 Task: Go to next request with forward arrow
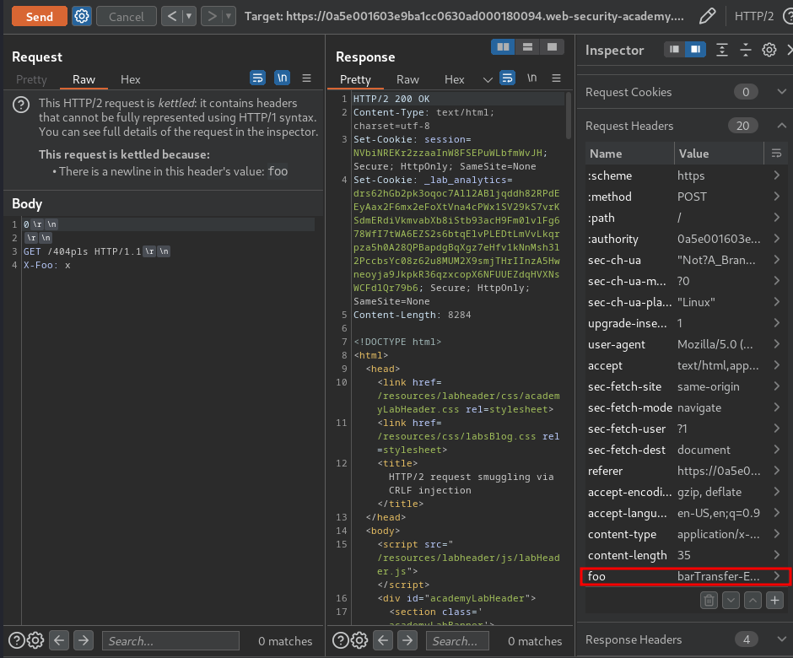[212, 16]
